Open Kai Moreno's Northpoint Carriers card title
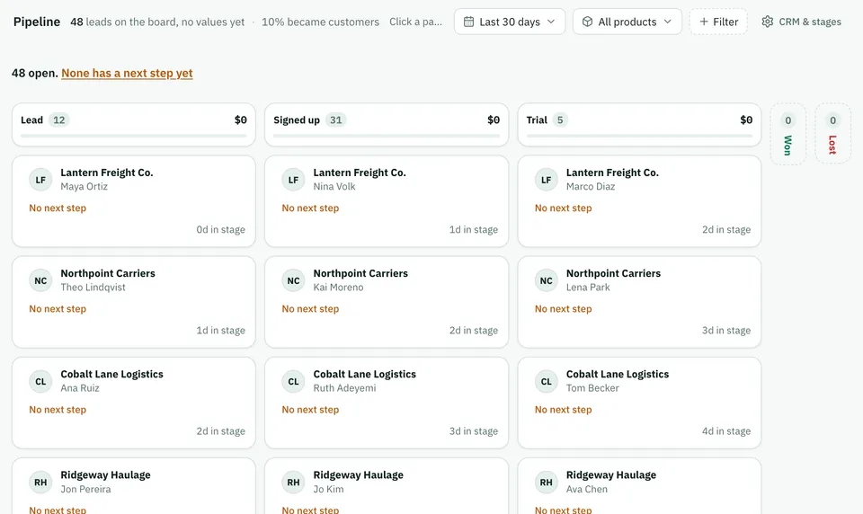The image size is (863, 514). point(360,273)
